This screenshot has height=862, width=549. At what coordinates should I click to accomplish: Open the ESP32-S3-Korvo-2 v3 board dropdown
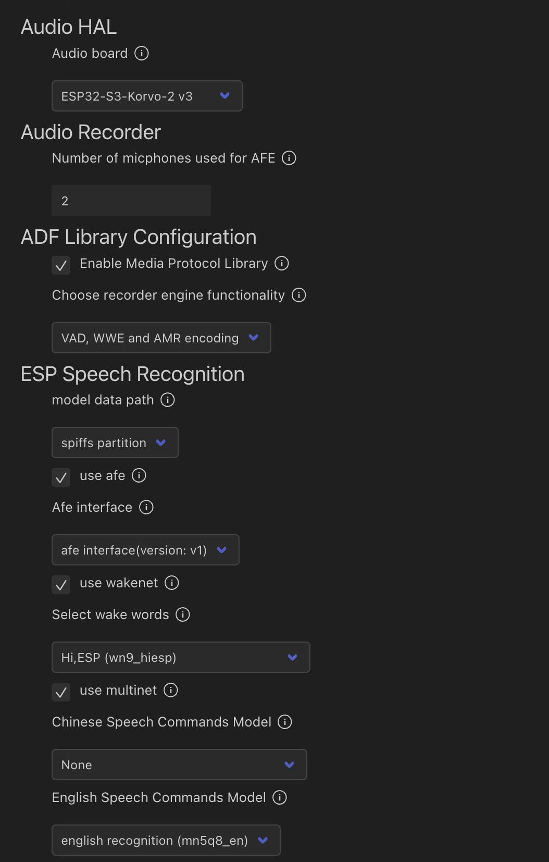click(x=147, y=96)
